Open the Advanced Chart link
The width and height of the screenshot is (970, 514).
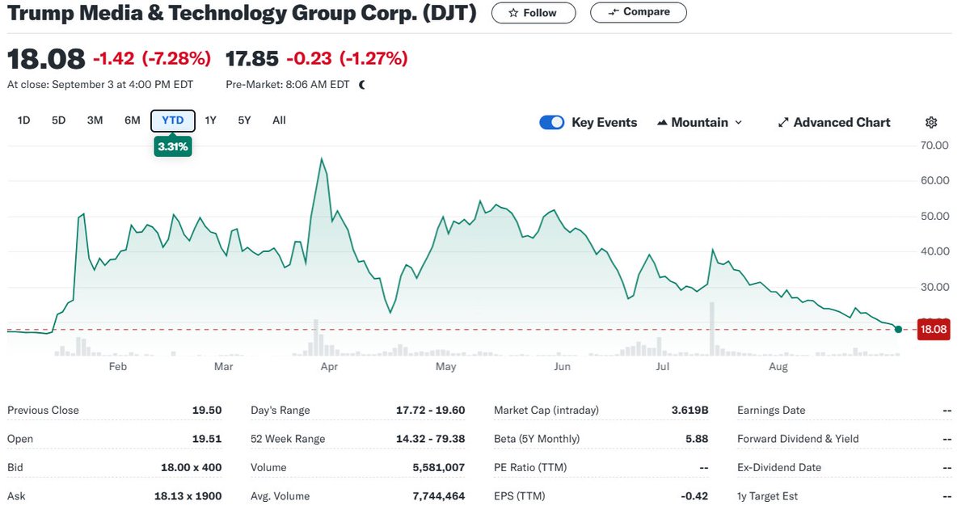tap(834, 123)
